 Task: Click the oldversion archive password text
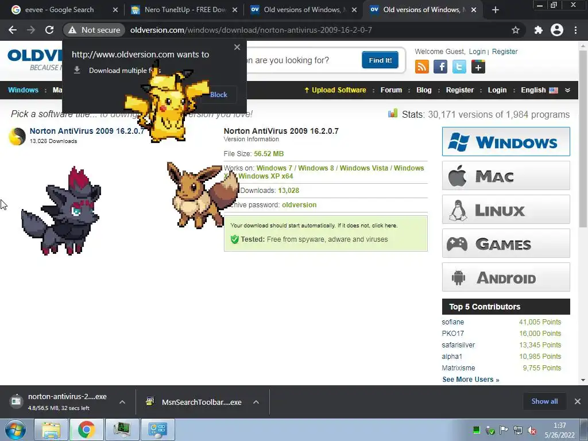(x=299, y=205)
